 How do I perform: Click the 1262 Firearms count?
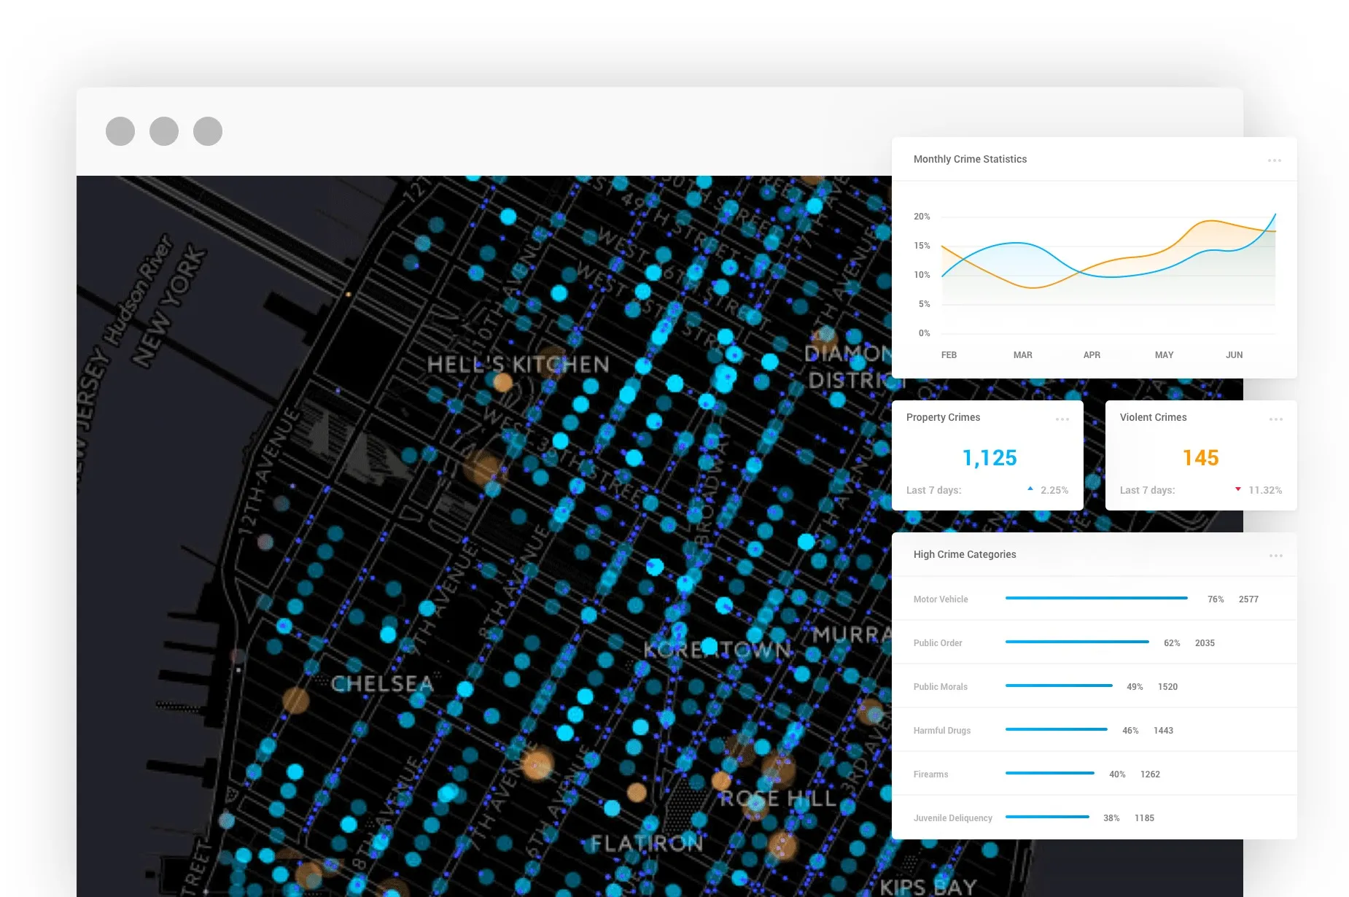pos(1150,774)
